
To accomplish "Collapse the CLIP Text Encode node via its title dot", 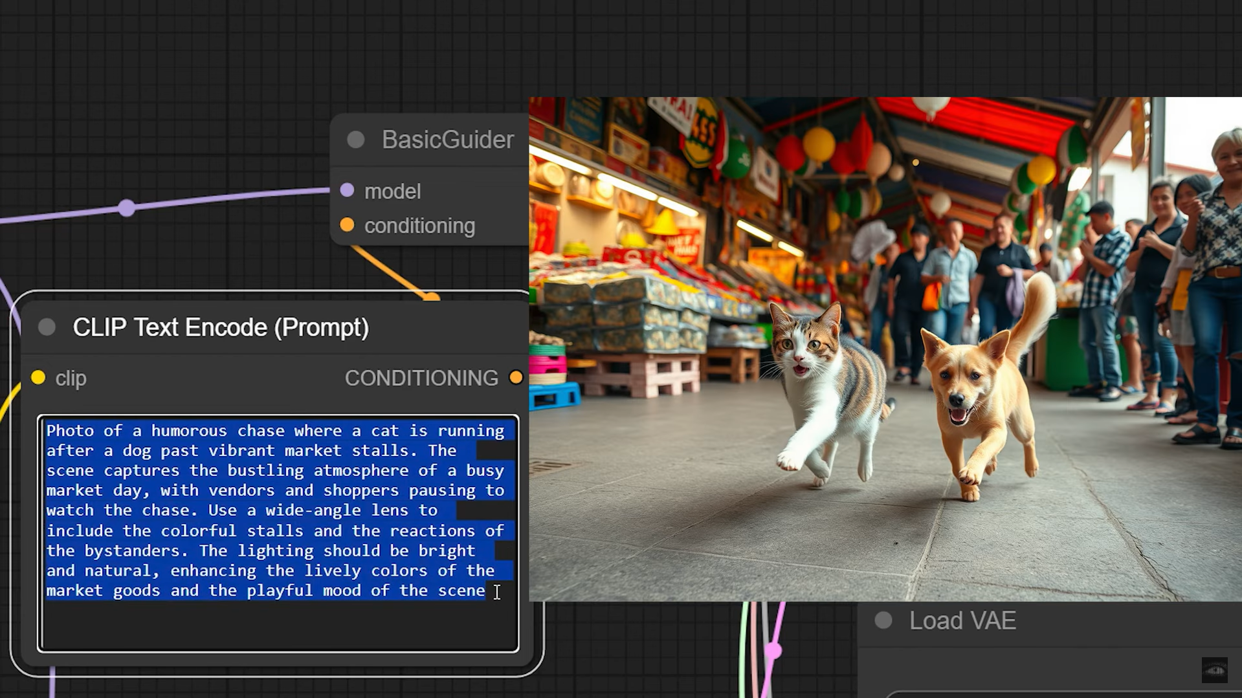I will [x=47, y=327].
